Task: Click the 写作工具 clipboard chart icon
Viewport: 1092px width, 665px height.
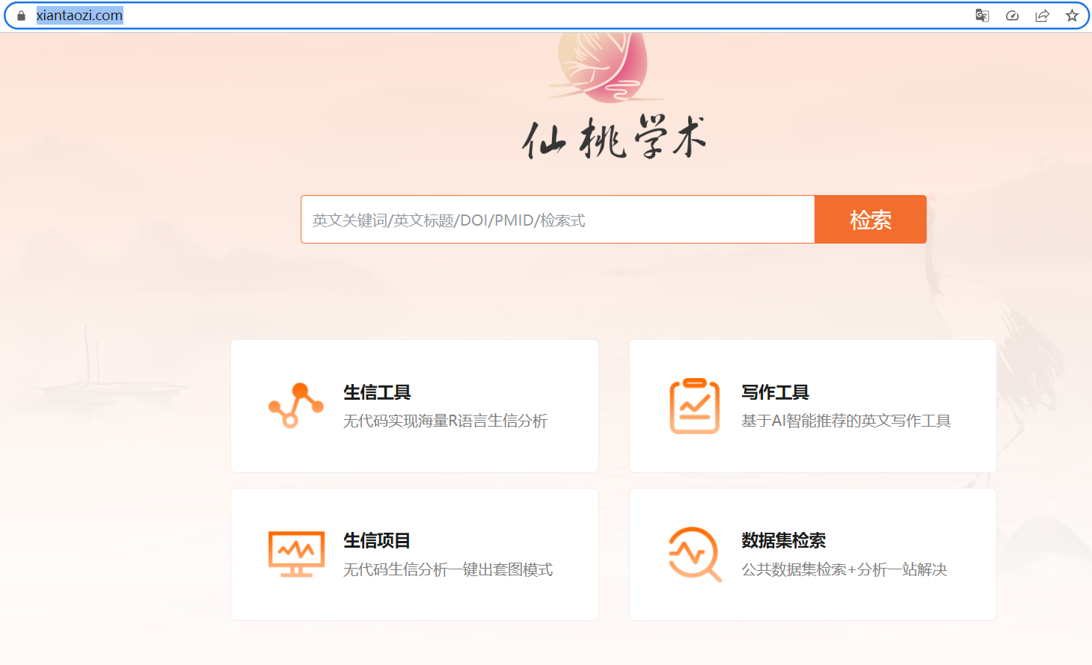Action: [694, 406]
